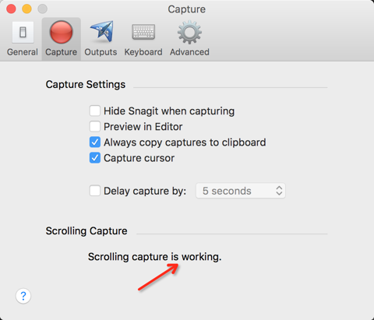Minimize the window with yellow button

tap(26, 9)
